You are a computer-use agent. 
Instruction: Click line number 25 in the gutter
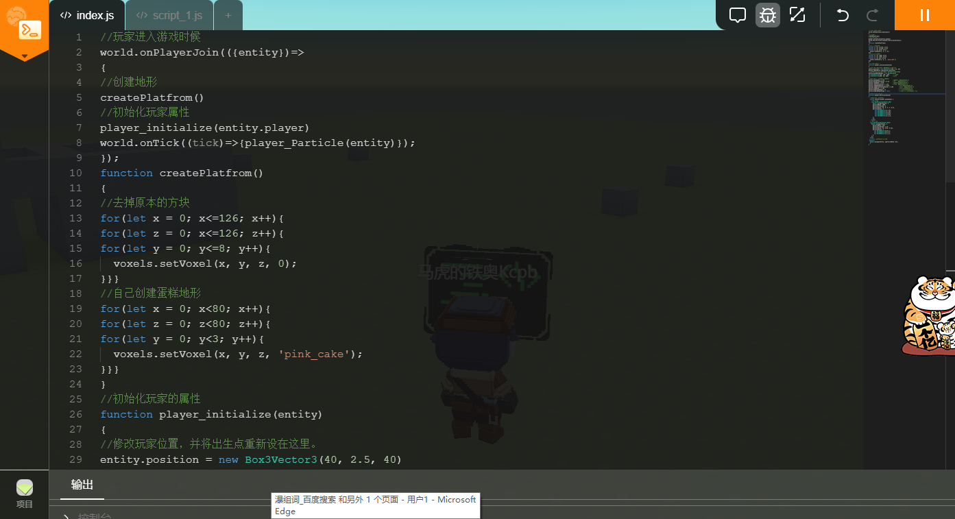pos(75,399)
